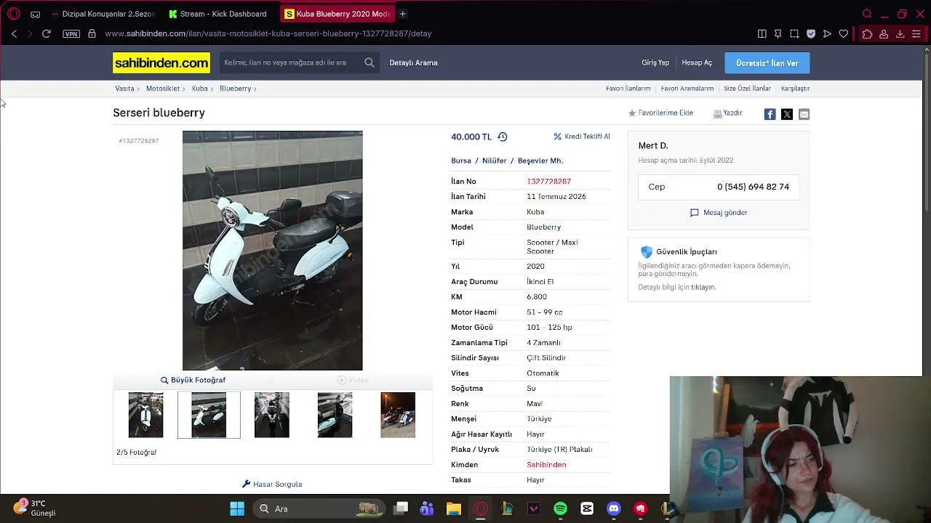Image resolution: width=931 pixels, height=523 pixels.
Task: Click the Ücretsiz İlan Ver button
Action: tap(767, 63)
